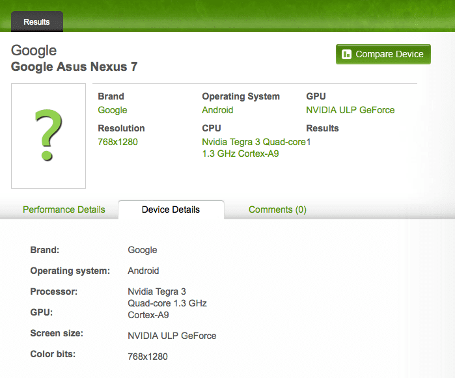Click the Results header label in specs
The height and width of the screenshot is (378, 455).
point(322,128)
